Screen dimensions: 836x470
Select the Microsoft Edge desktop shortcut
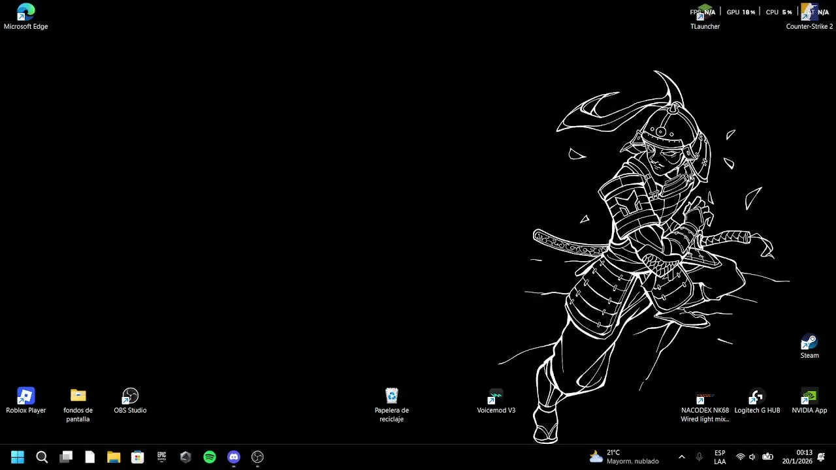[26, 17]
